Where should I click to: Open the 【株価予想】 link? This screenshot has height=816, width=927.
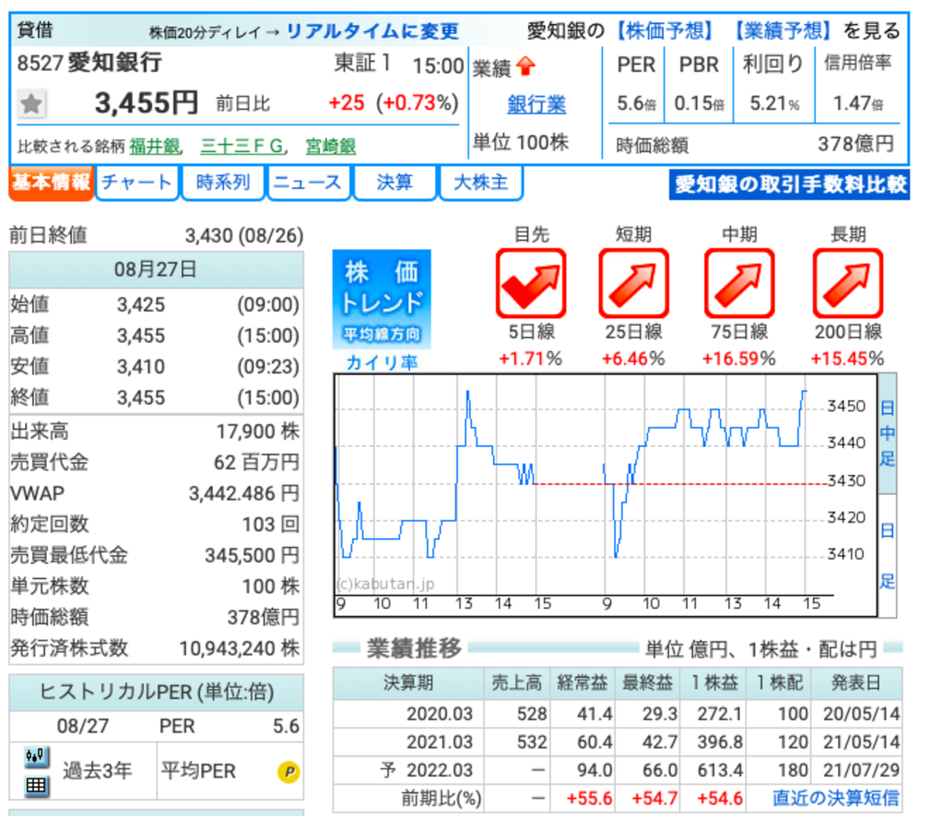pyautogui.click(x=665, y=31)
